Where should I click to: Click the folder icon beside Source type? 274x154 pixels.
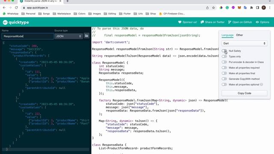click(x=86, y=36)
